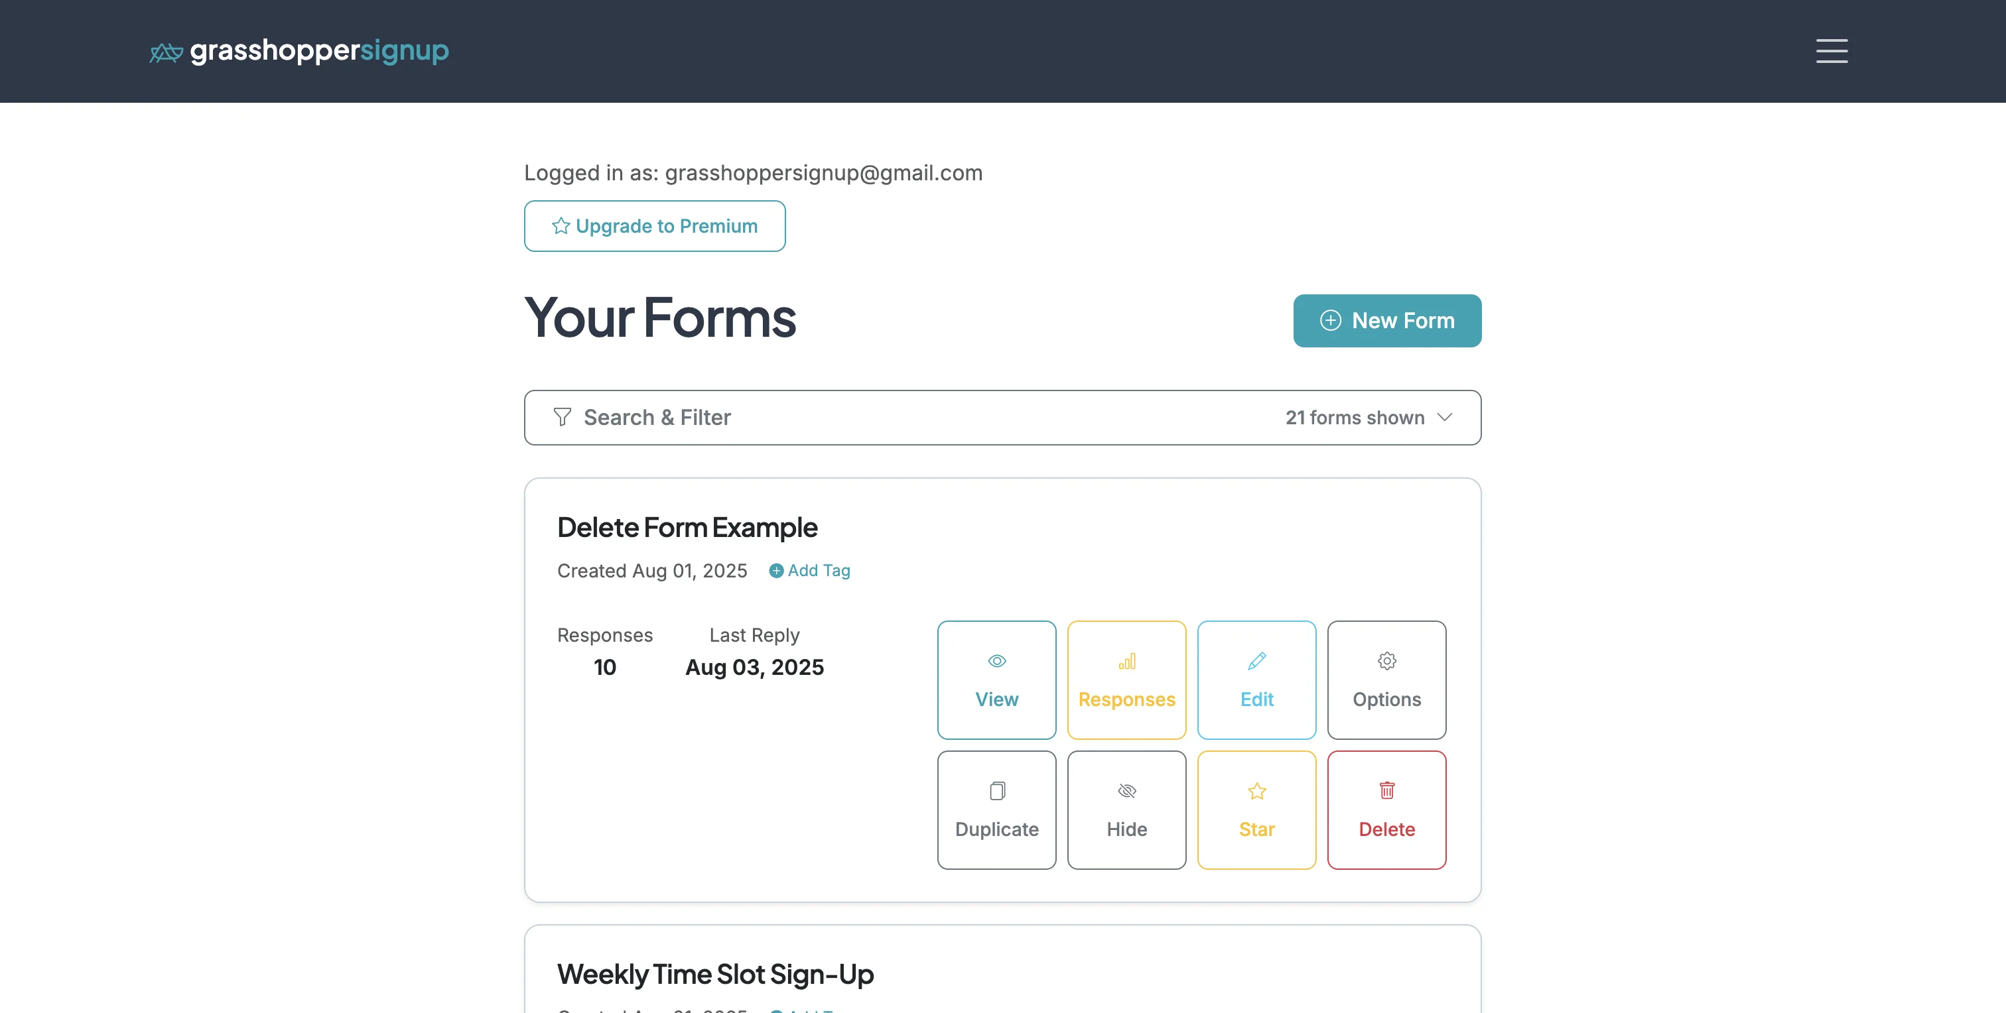Select the View icon for Delete Form Example
This screenshot has width=2006, height=1013.
[x=997, y=660]
